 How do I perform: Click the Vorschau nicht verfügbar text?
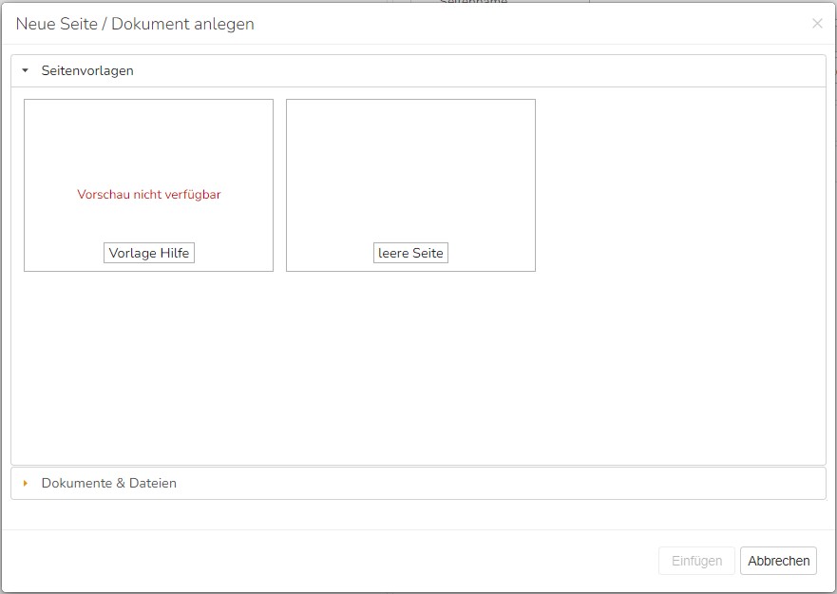(x=149, y=195)
